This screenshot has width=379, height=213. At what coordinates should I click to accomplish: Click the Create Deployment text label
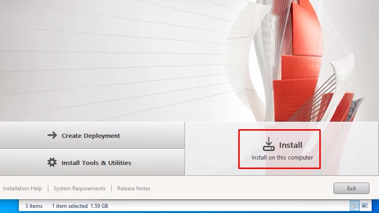click(x=90, y=136)
